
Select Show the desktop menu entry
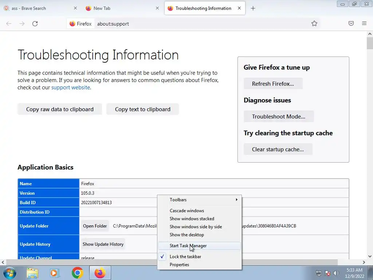click(199, 235)
